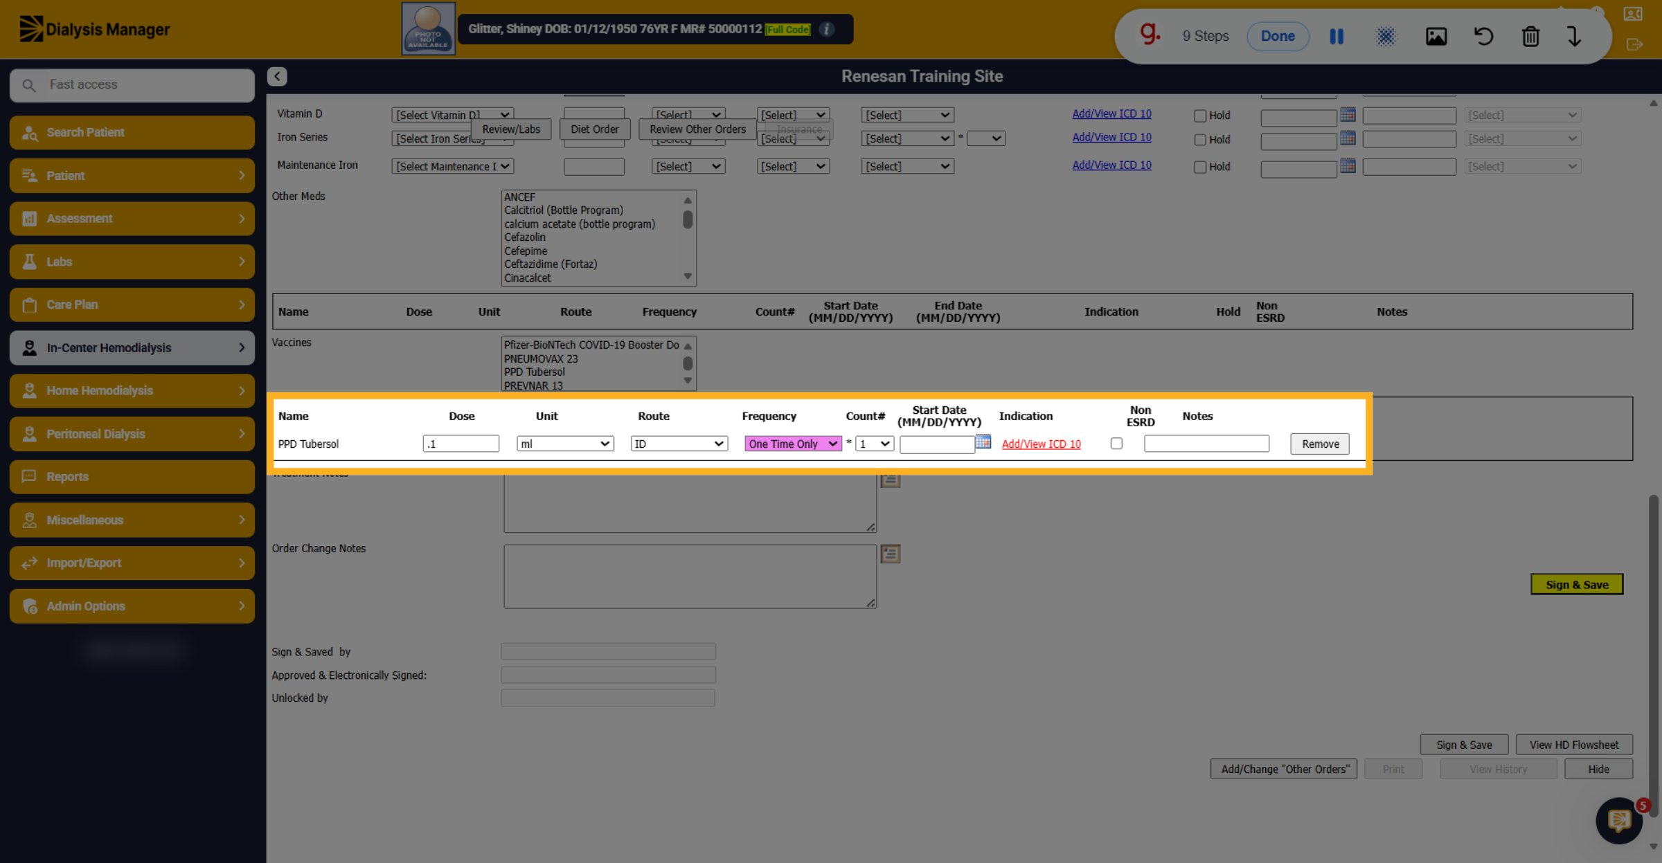Viewport: 1662px width, 863px height.
Task: Collapse the sidebar with the back arrow
Action: [x=277, y=76]
